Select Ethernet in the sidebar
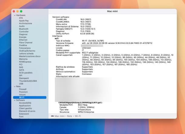Image resolution: width=185 pixels, height=134 pixels. (23, 40)
